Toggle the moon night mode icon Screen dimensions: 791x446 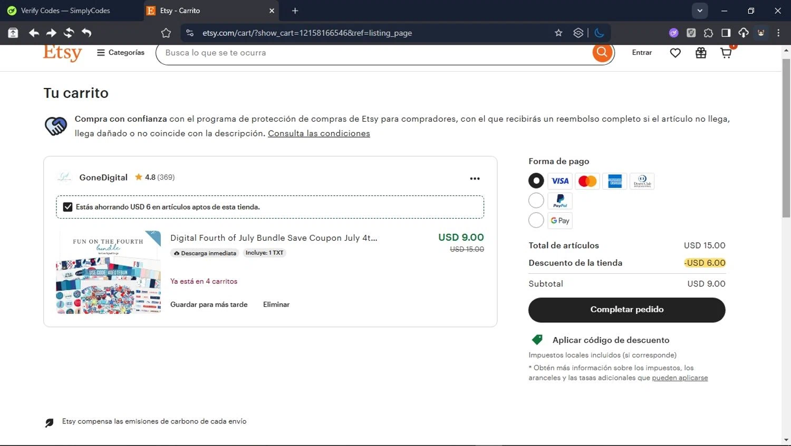[x=599, y=33]
